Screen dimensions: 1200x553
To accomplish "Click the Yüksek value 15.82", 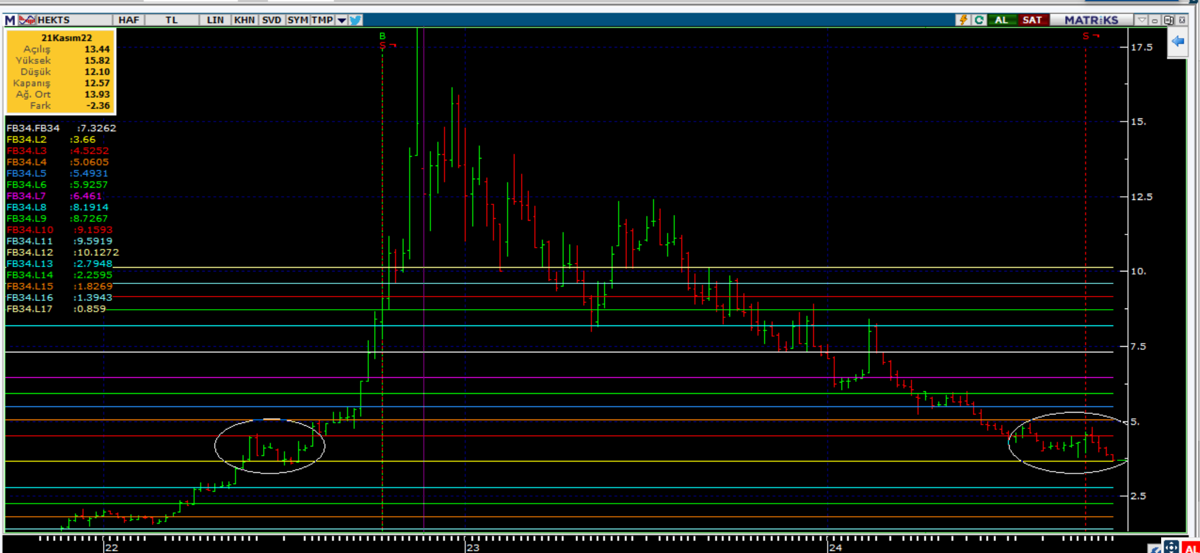I will [x=97, y=60].
